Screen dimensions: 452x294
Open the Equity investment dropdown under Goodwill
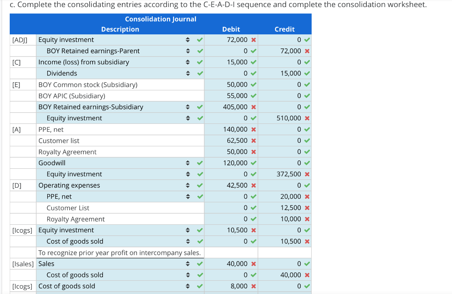coord(120,174)
